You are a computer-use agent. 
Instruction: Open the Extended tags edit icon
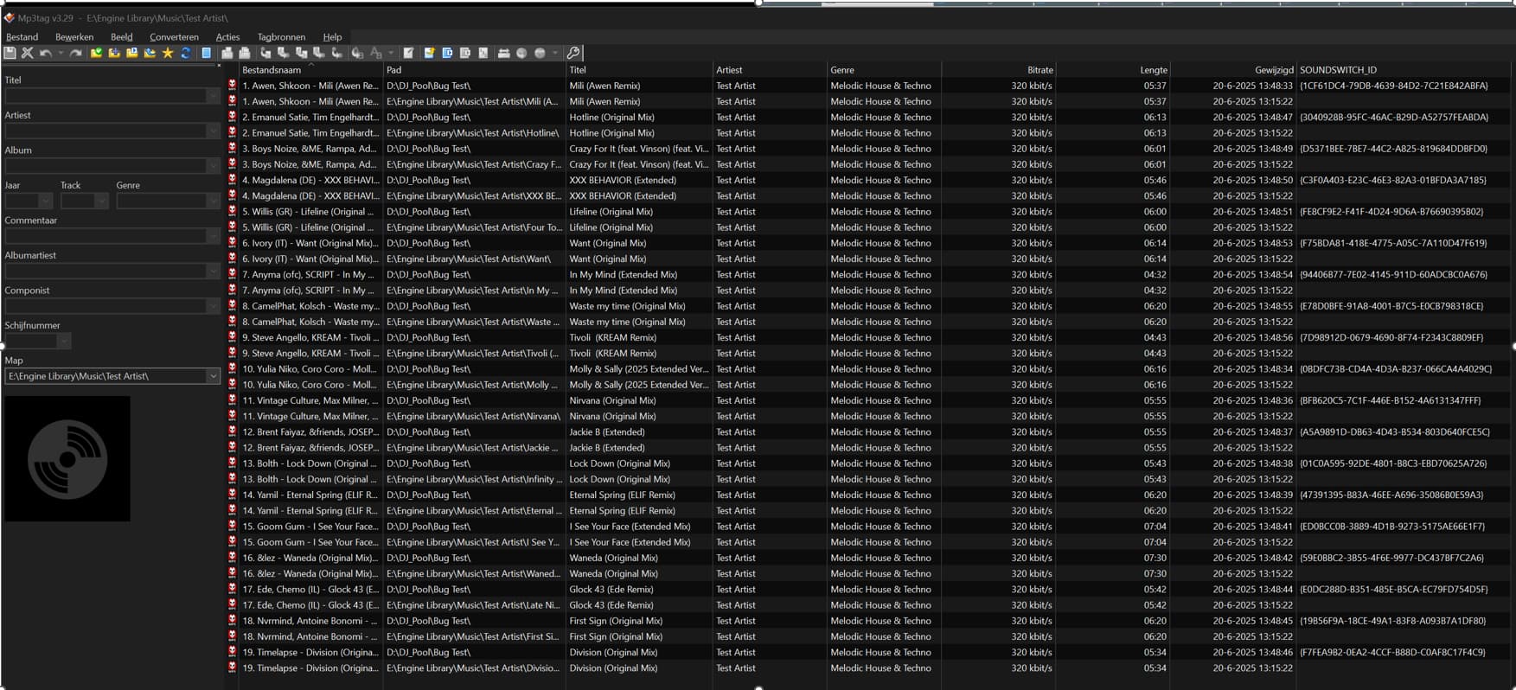[409, 53]
